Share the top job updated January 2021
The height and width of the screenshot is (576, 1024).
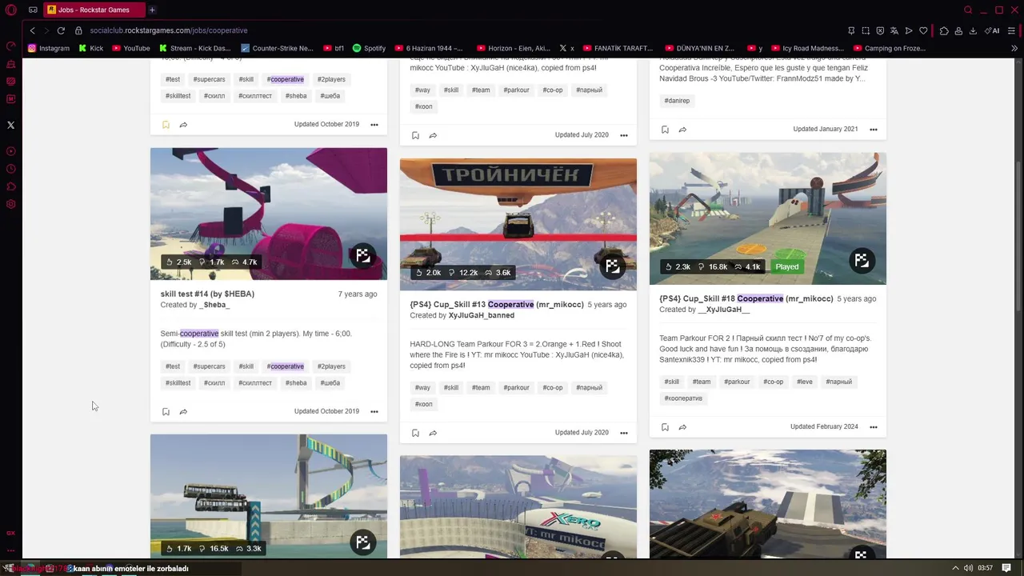pos(682,130)
